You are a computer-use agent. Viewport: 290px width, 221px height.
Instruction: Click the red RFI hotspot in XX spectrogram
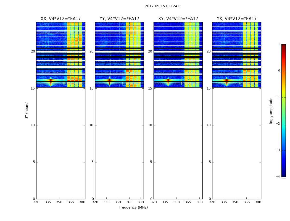[51, 81]
